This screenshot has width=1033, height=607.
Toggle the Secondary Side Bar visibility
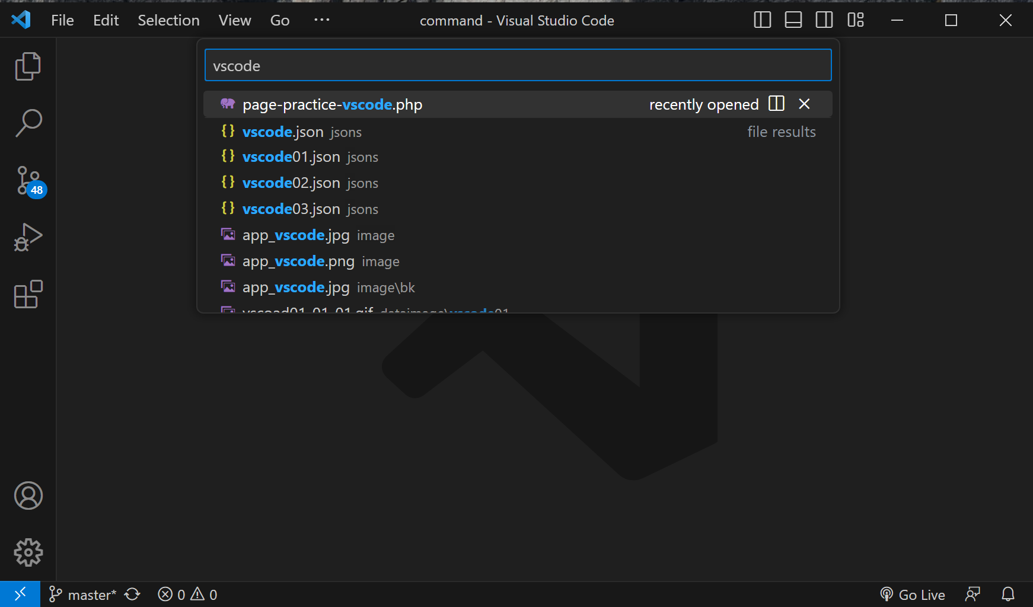point(824,20)
